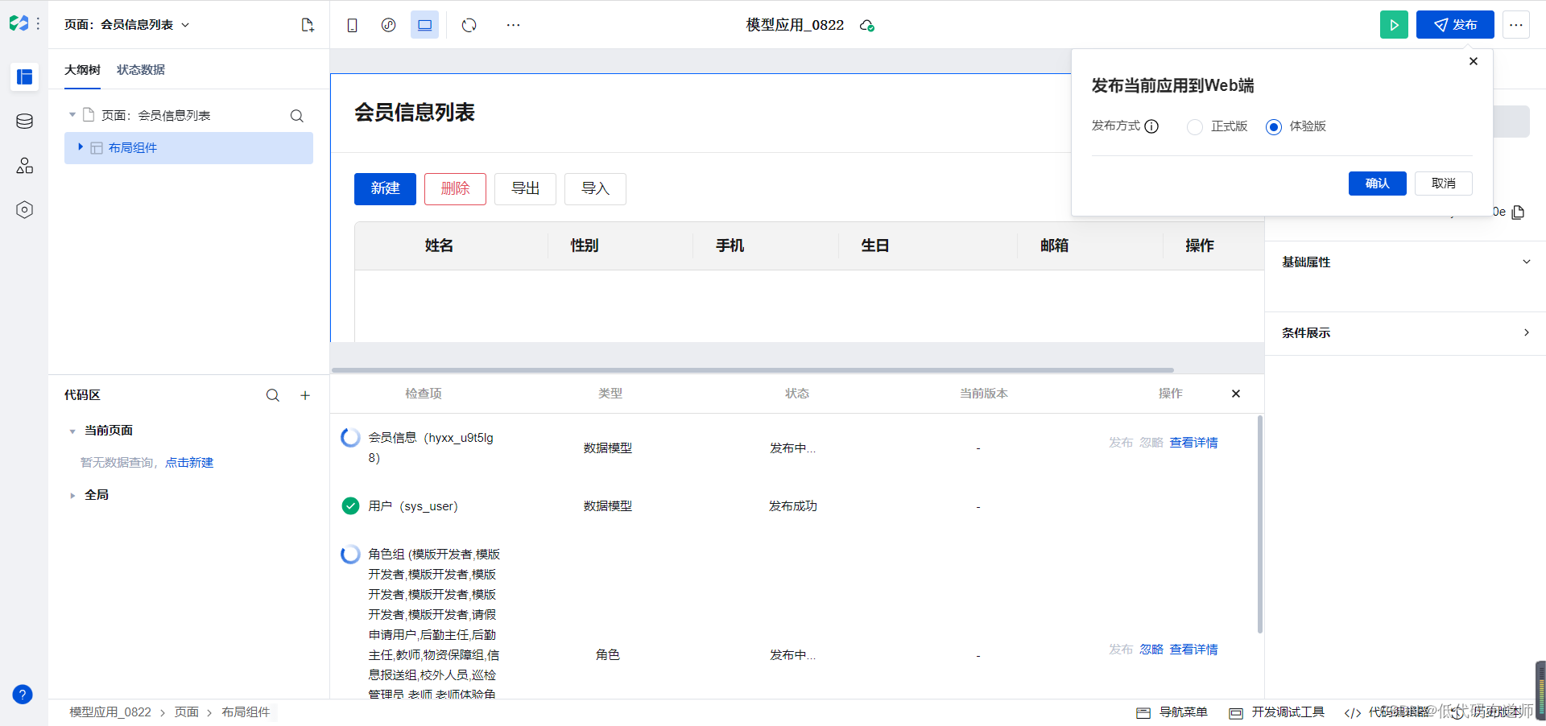
Task: Switch to the 状态数据 tab
Action: (141, 70)
